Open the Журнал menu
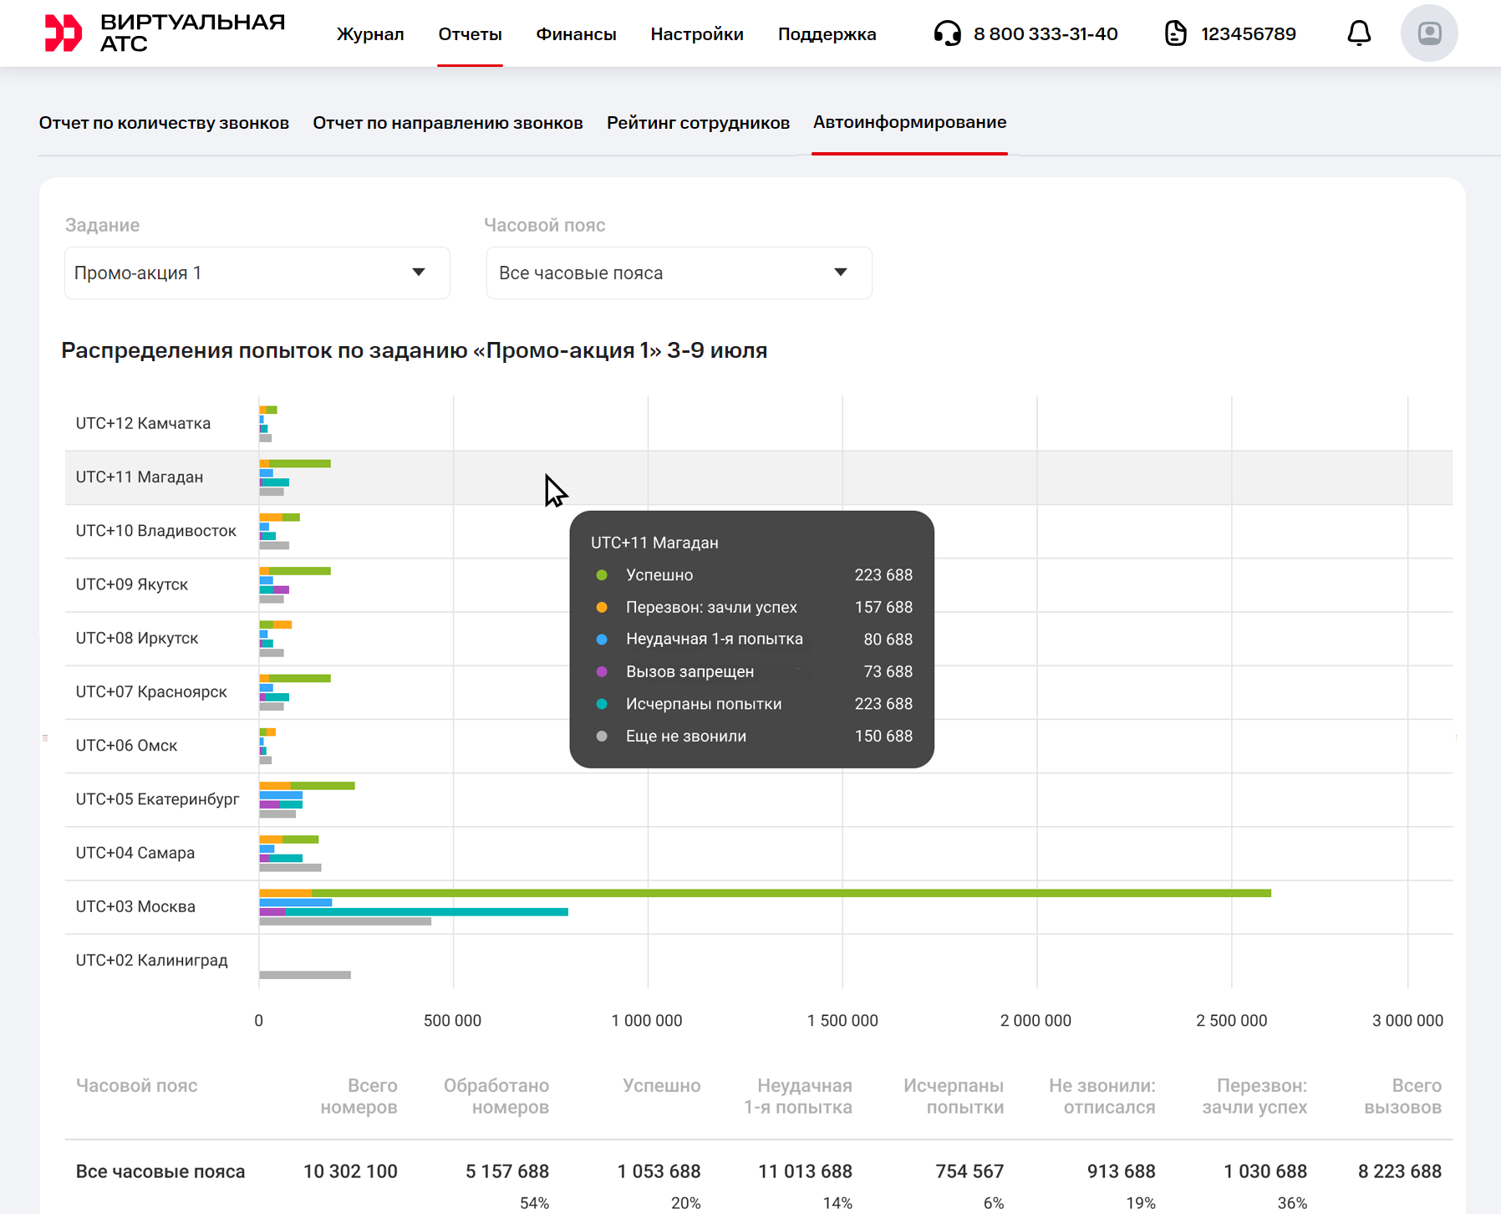Screen dimensions: 1501x1214 [x=370, y=34]
